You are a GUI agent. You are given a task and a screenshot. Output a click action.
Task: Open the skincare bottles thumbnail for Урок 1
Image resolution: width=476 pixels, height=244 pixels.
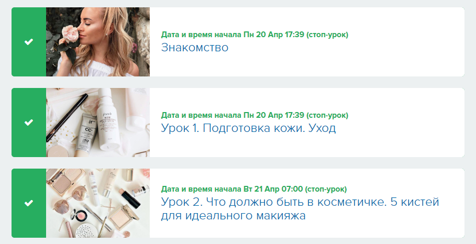[x=98, y=123]
